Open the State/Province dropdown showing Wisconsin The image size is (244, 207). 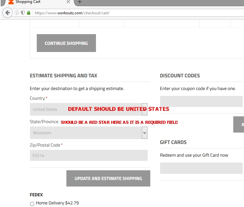coord(88,133)
